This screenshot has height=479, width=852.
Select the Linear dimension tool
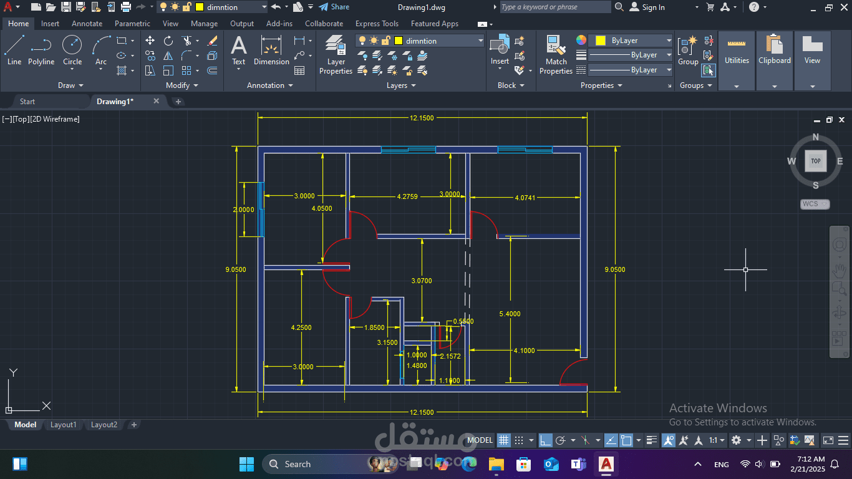(299, 41)
